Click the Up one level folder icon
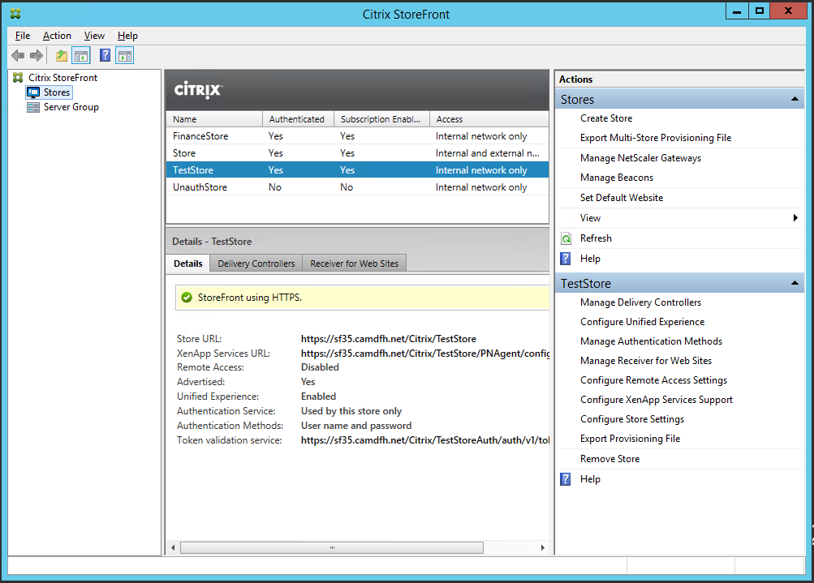Viewport: 814px width, 583px height. tap(62, 56)
